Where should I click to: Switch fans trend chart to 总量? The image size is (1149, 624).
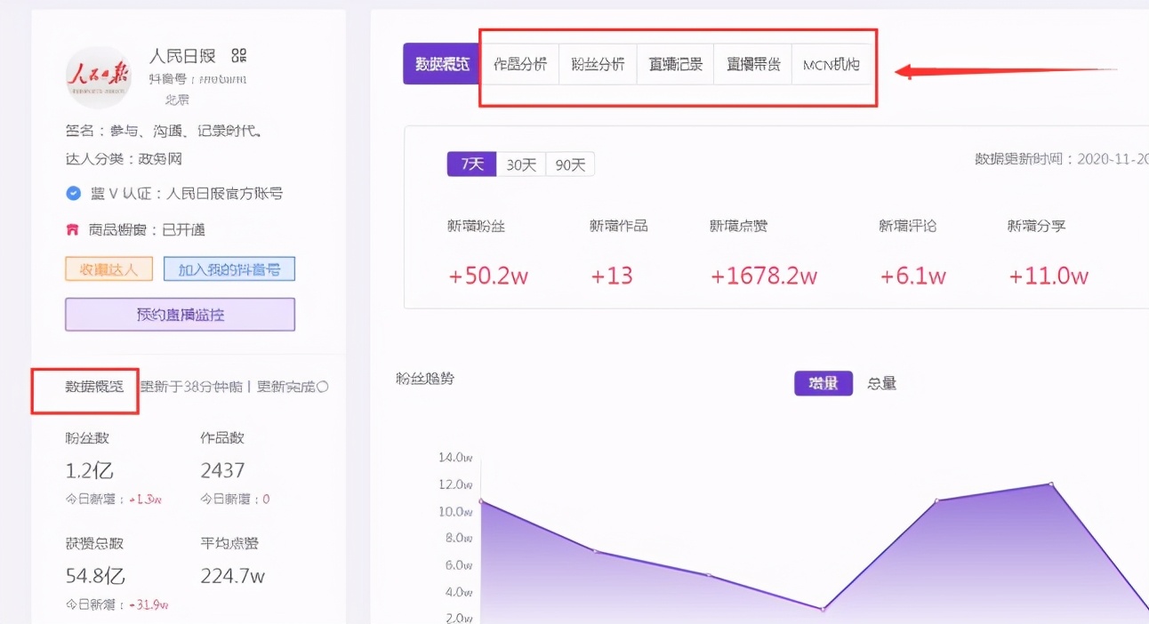[x=881, y=383]
